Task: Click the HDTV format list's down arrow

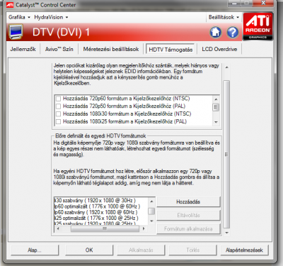Action: [152, 221]
